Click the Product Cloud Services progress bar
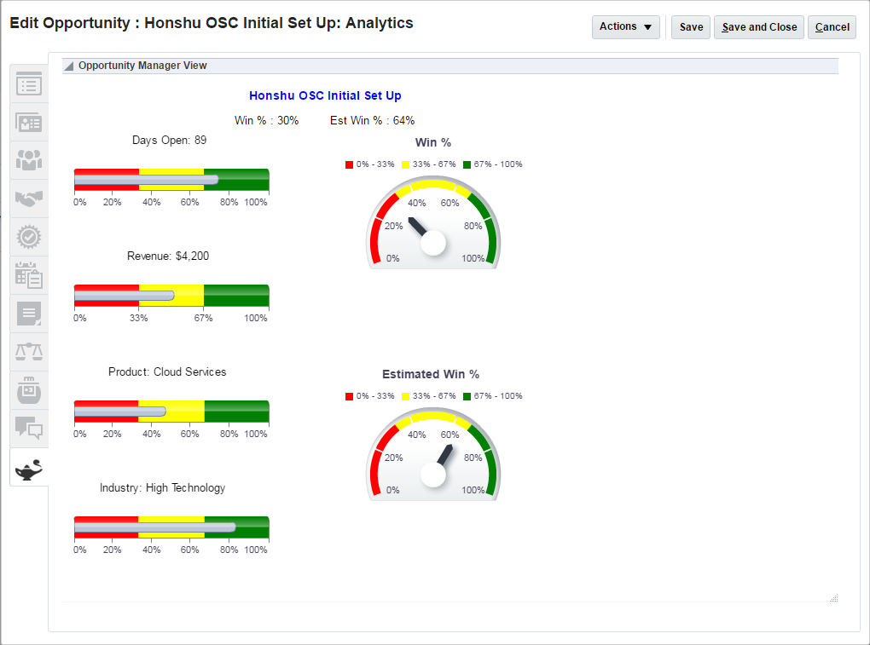This screenshot has width=870, height=645. click(x=171, y=412)
